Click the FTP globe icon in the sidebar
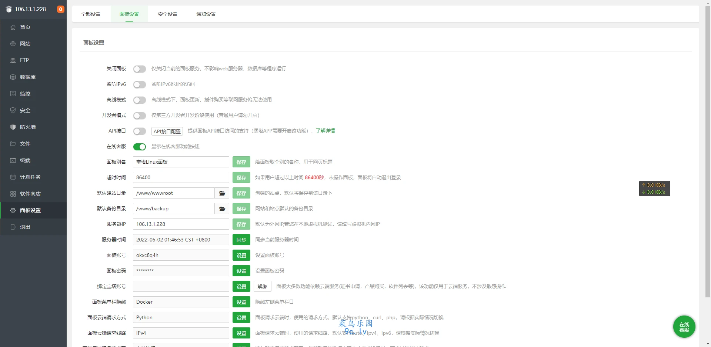The image size is (711, 347). click(x=13, y=60)
